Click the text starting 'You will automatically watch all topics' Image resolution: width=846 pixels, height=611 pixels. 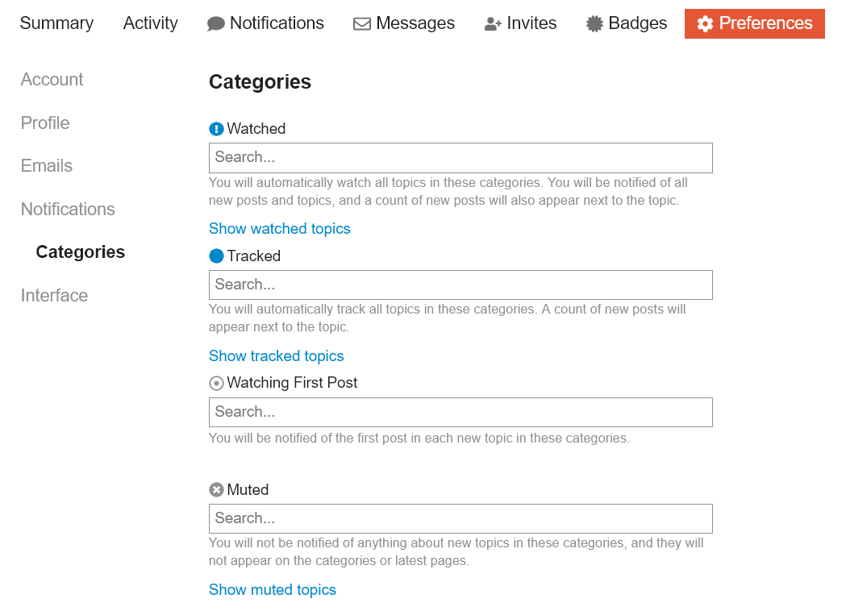point(448,192)
